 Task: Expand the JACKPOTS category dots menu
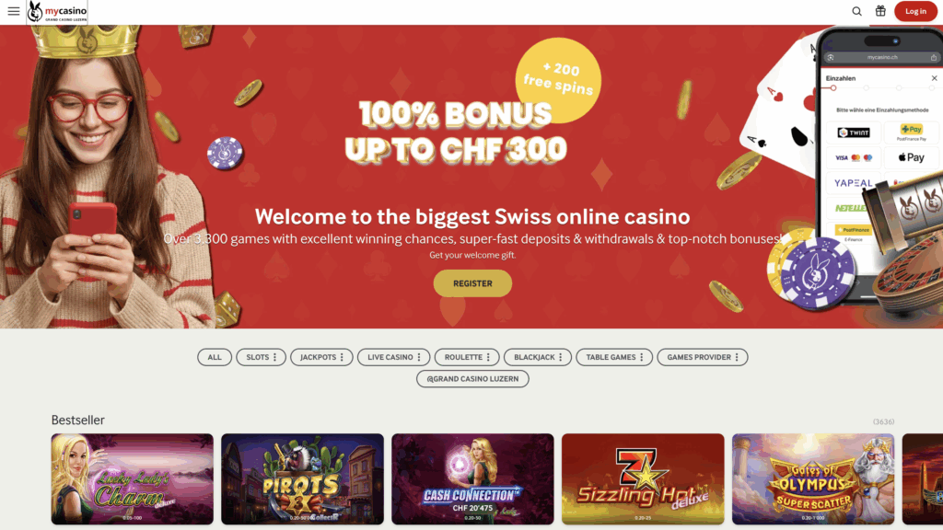pyautogui.click(x=342, y=357)
